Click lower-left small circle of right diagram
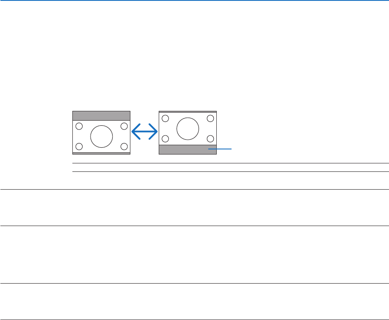 click(x=165, y=139)
